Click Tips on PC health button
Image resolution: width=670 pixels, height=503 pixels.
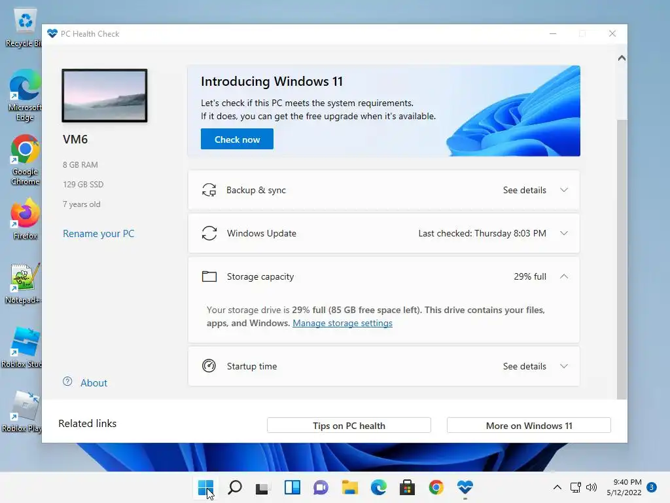pyautogui.click(x=349, y=426)
